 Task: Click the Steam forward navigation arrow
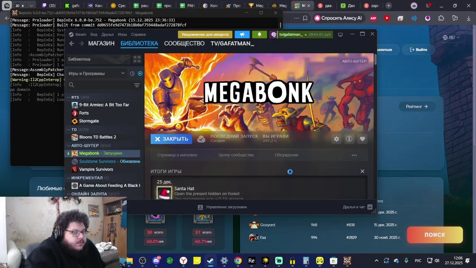(81, 44)
